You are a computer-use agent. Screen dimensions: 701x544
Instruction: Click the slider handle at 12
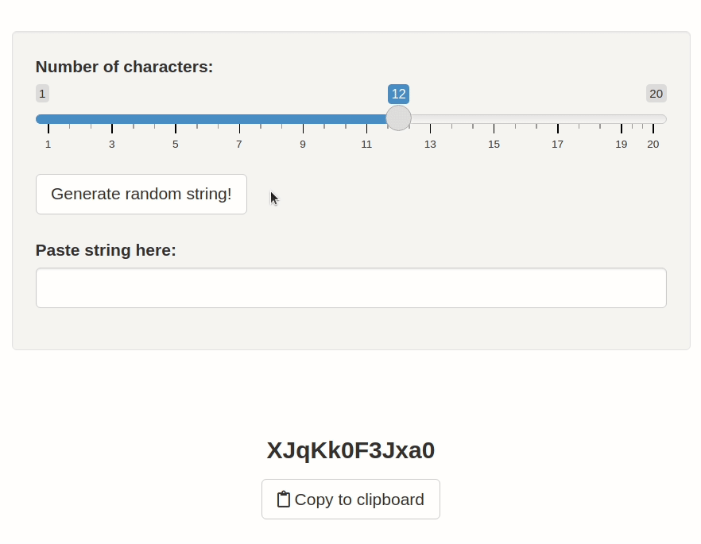(x=398, y=118)
